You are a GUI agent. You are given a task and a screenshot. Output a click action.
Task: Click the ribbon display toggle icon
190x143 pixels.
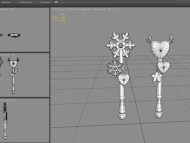56,2
